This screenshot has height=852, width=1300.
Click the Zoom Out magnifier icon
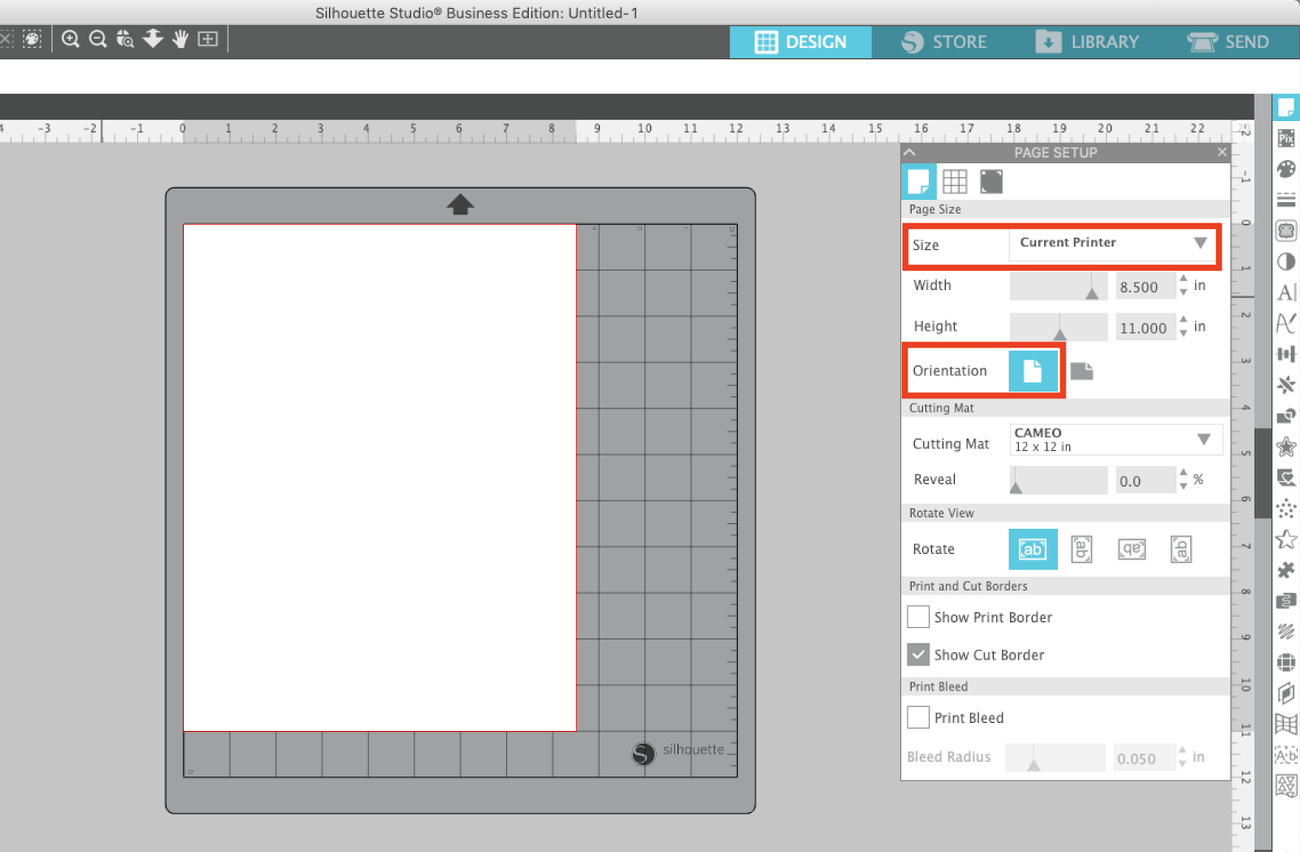coord(98,39)
